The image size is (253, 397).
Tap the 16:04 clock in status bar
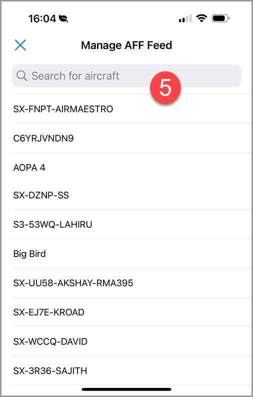click(x=42, y=18)
